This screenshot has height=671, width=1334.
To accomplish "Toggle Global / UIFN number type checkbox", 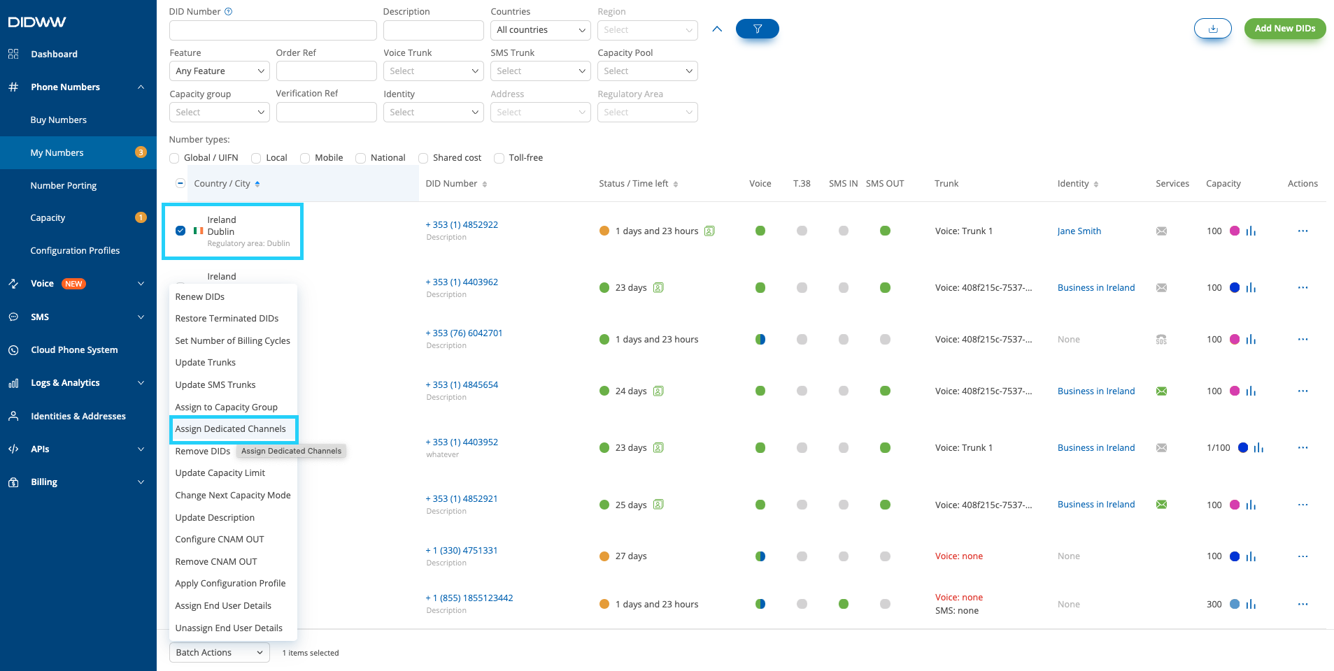I will pyautogui.click(x=174, y=158).
